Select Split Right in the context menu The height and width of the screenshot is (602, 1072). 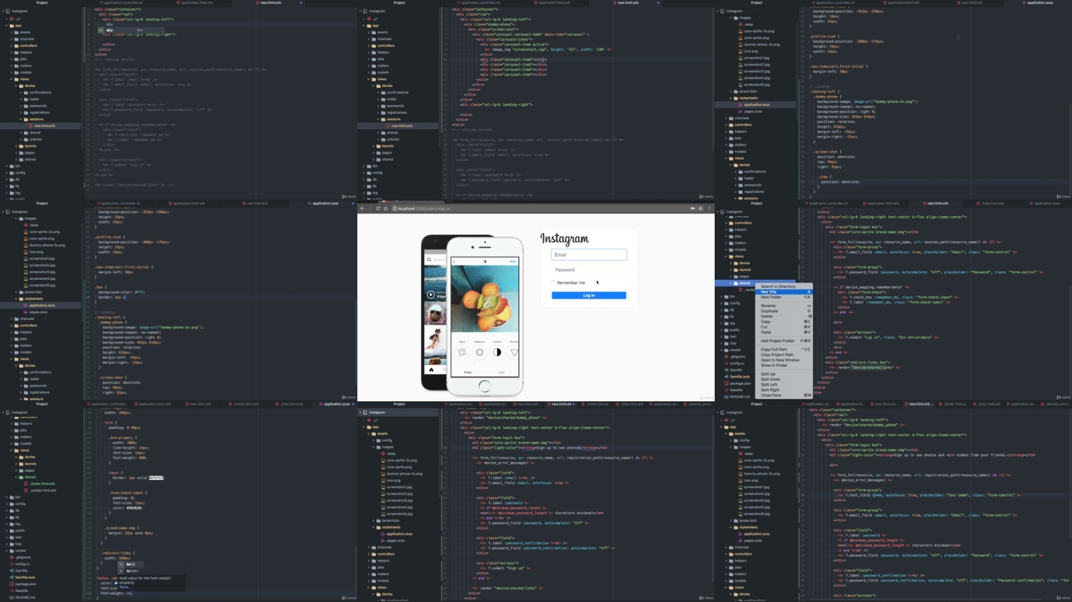[x=784, y=390]
